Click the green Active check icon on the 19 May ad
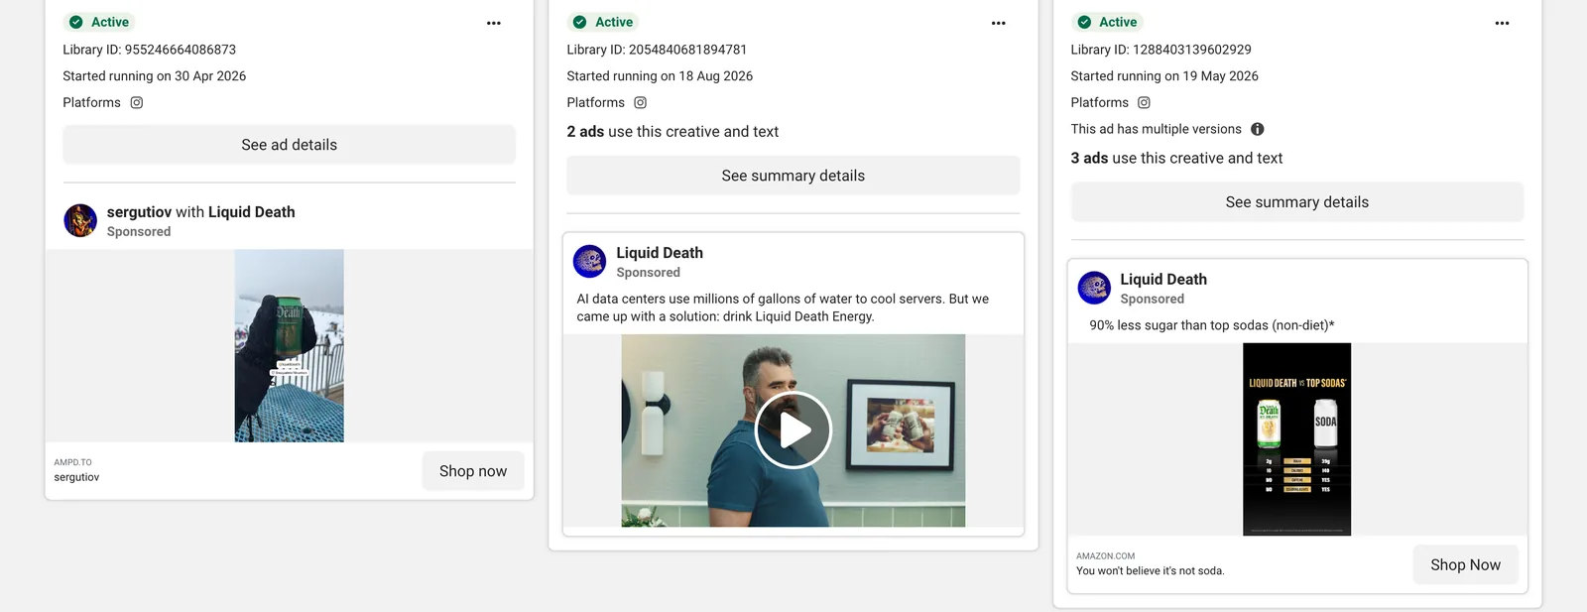The height and width of the screenshot is (612, 1587). point(1084,22)
